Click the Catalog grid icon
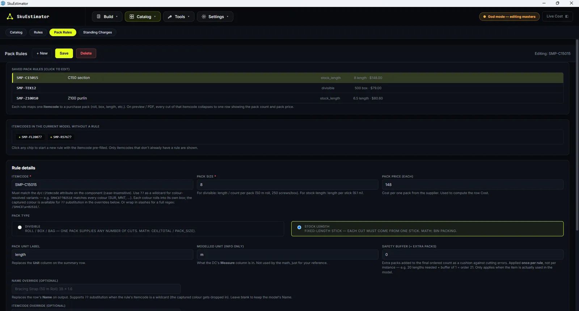 tap(132, 17)
